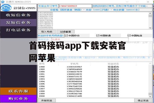Click 发信成功 status in row 1999
Viewport: 154px width, 103px height.
coord(113,94)
